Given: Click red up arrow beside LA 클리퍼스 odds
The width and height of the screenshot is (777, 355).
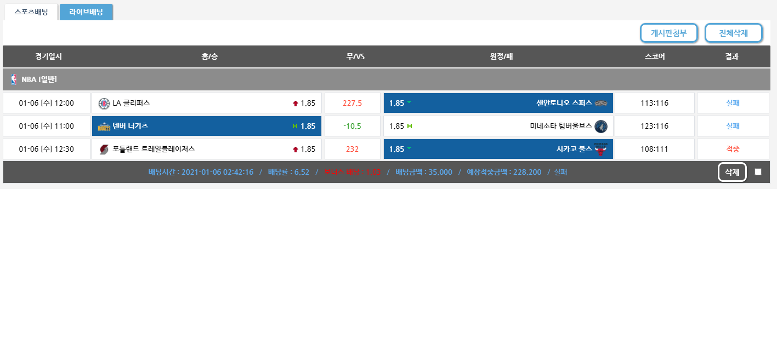Looking at the screenshot, I should click(x=296, y=104).
